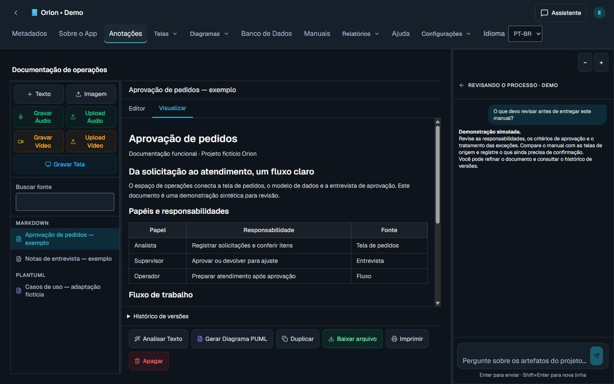Click the document preview scrollbar down arrow
Screen dimensions: 614x384
437,303
